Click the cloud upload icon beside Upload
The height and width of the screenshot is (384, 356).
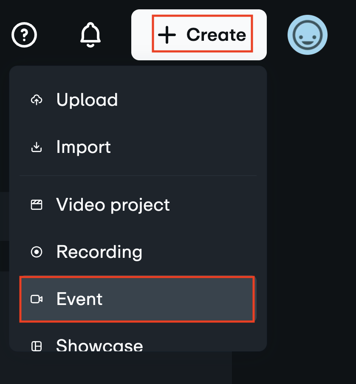coord(37,100)
